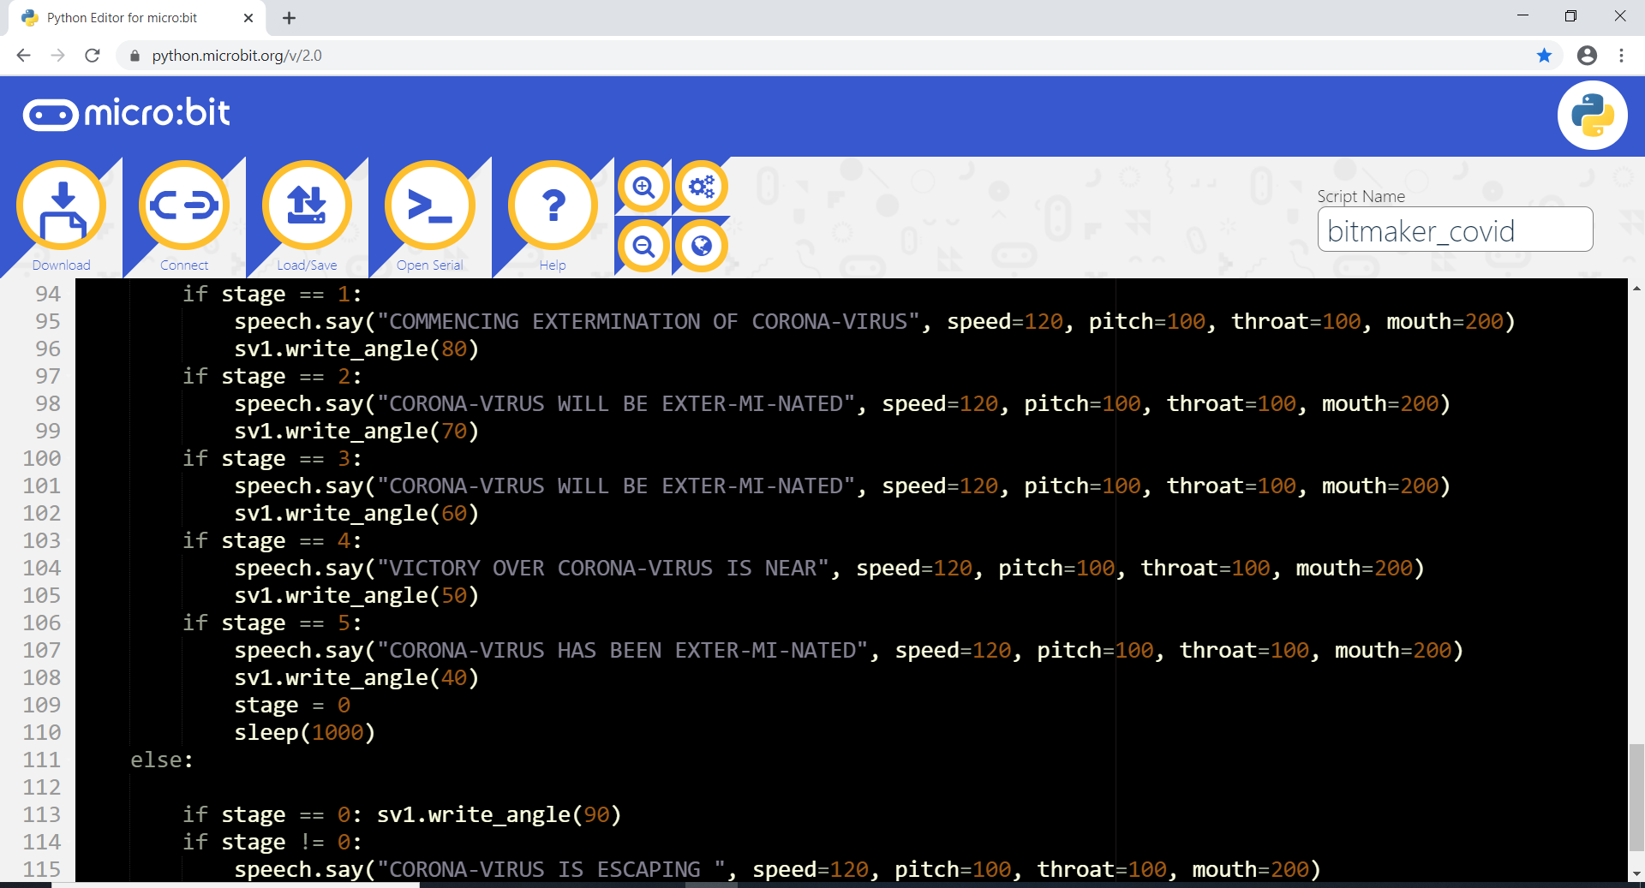Open a new browser tab
This screenshot has width=1645, height=888.
coord(289,17)
